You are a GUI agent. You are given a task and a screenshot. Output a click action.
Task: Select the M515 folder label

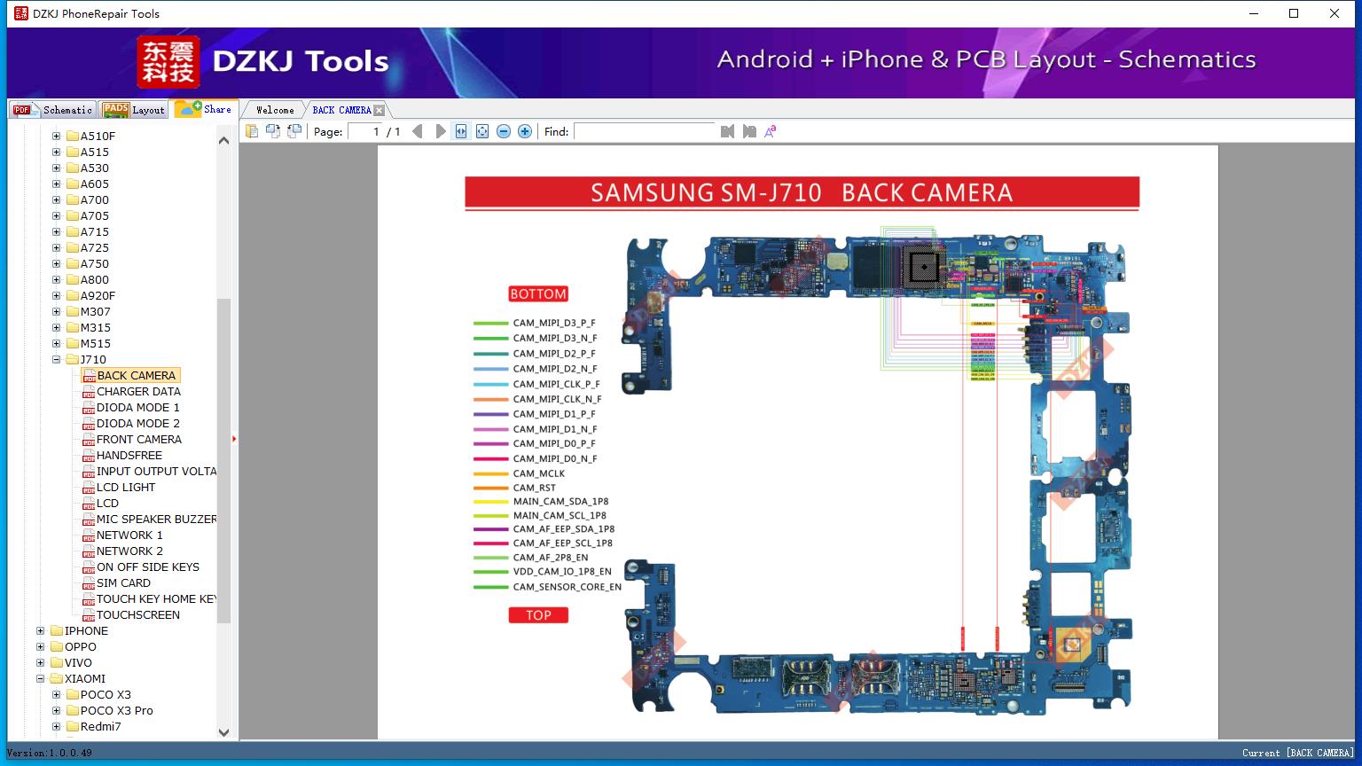(96, 344)
